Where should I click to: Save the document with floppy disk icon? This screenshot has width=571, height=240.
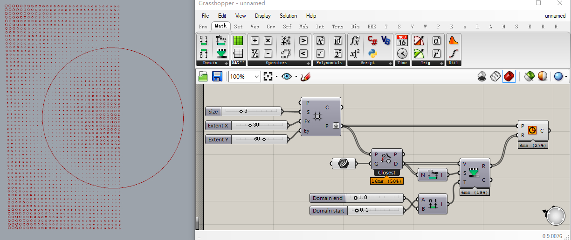217,76
